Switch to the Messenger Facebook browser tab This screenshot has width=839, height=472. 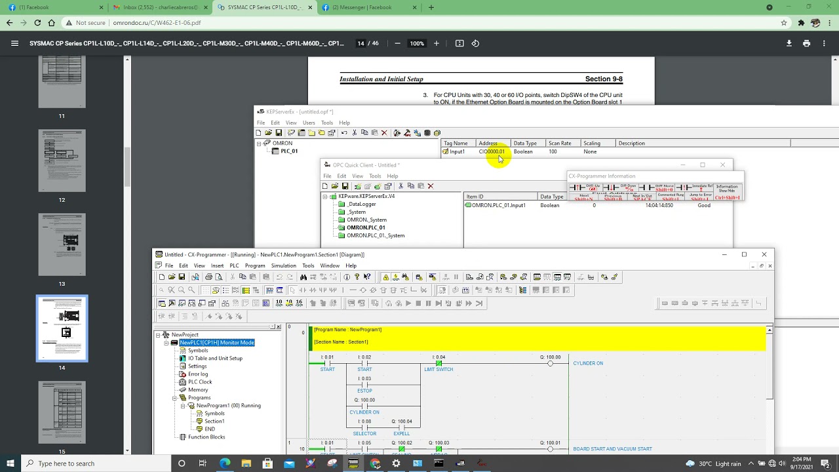(367, 7)
